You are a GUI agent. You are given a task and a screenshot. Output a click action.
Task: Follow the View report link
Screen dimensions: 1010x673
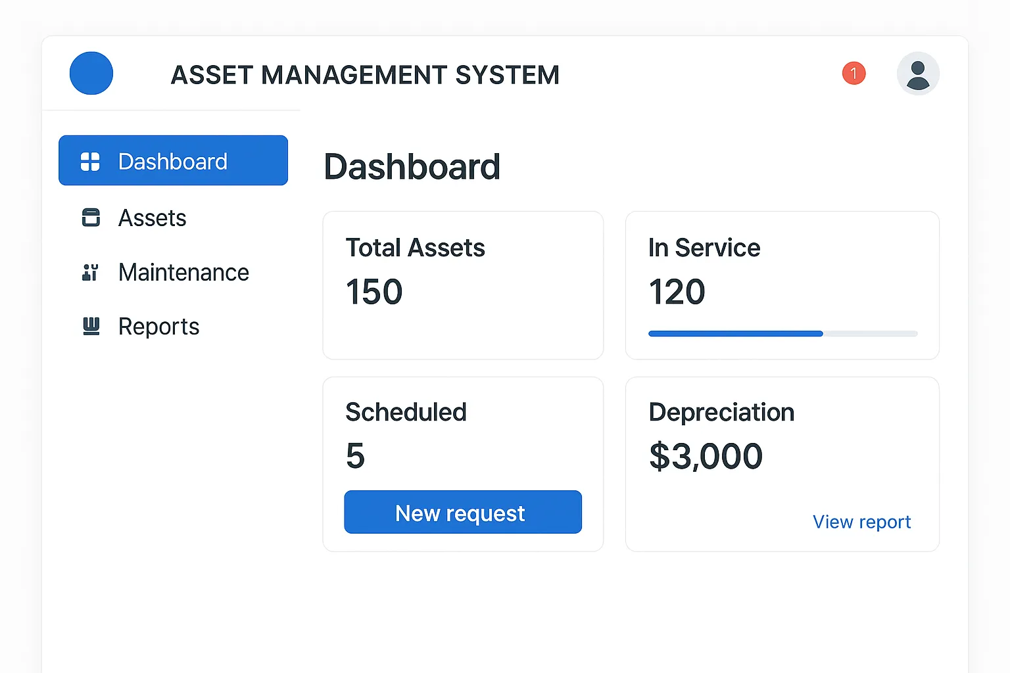(x=861, y=522)
